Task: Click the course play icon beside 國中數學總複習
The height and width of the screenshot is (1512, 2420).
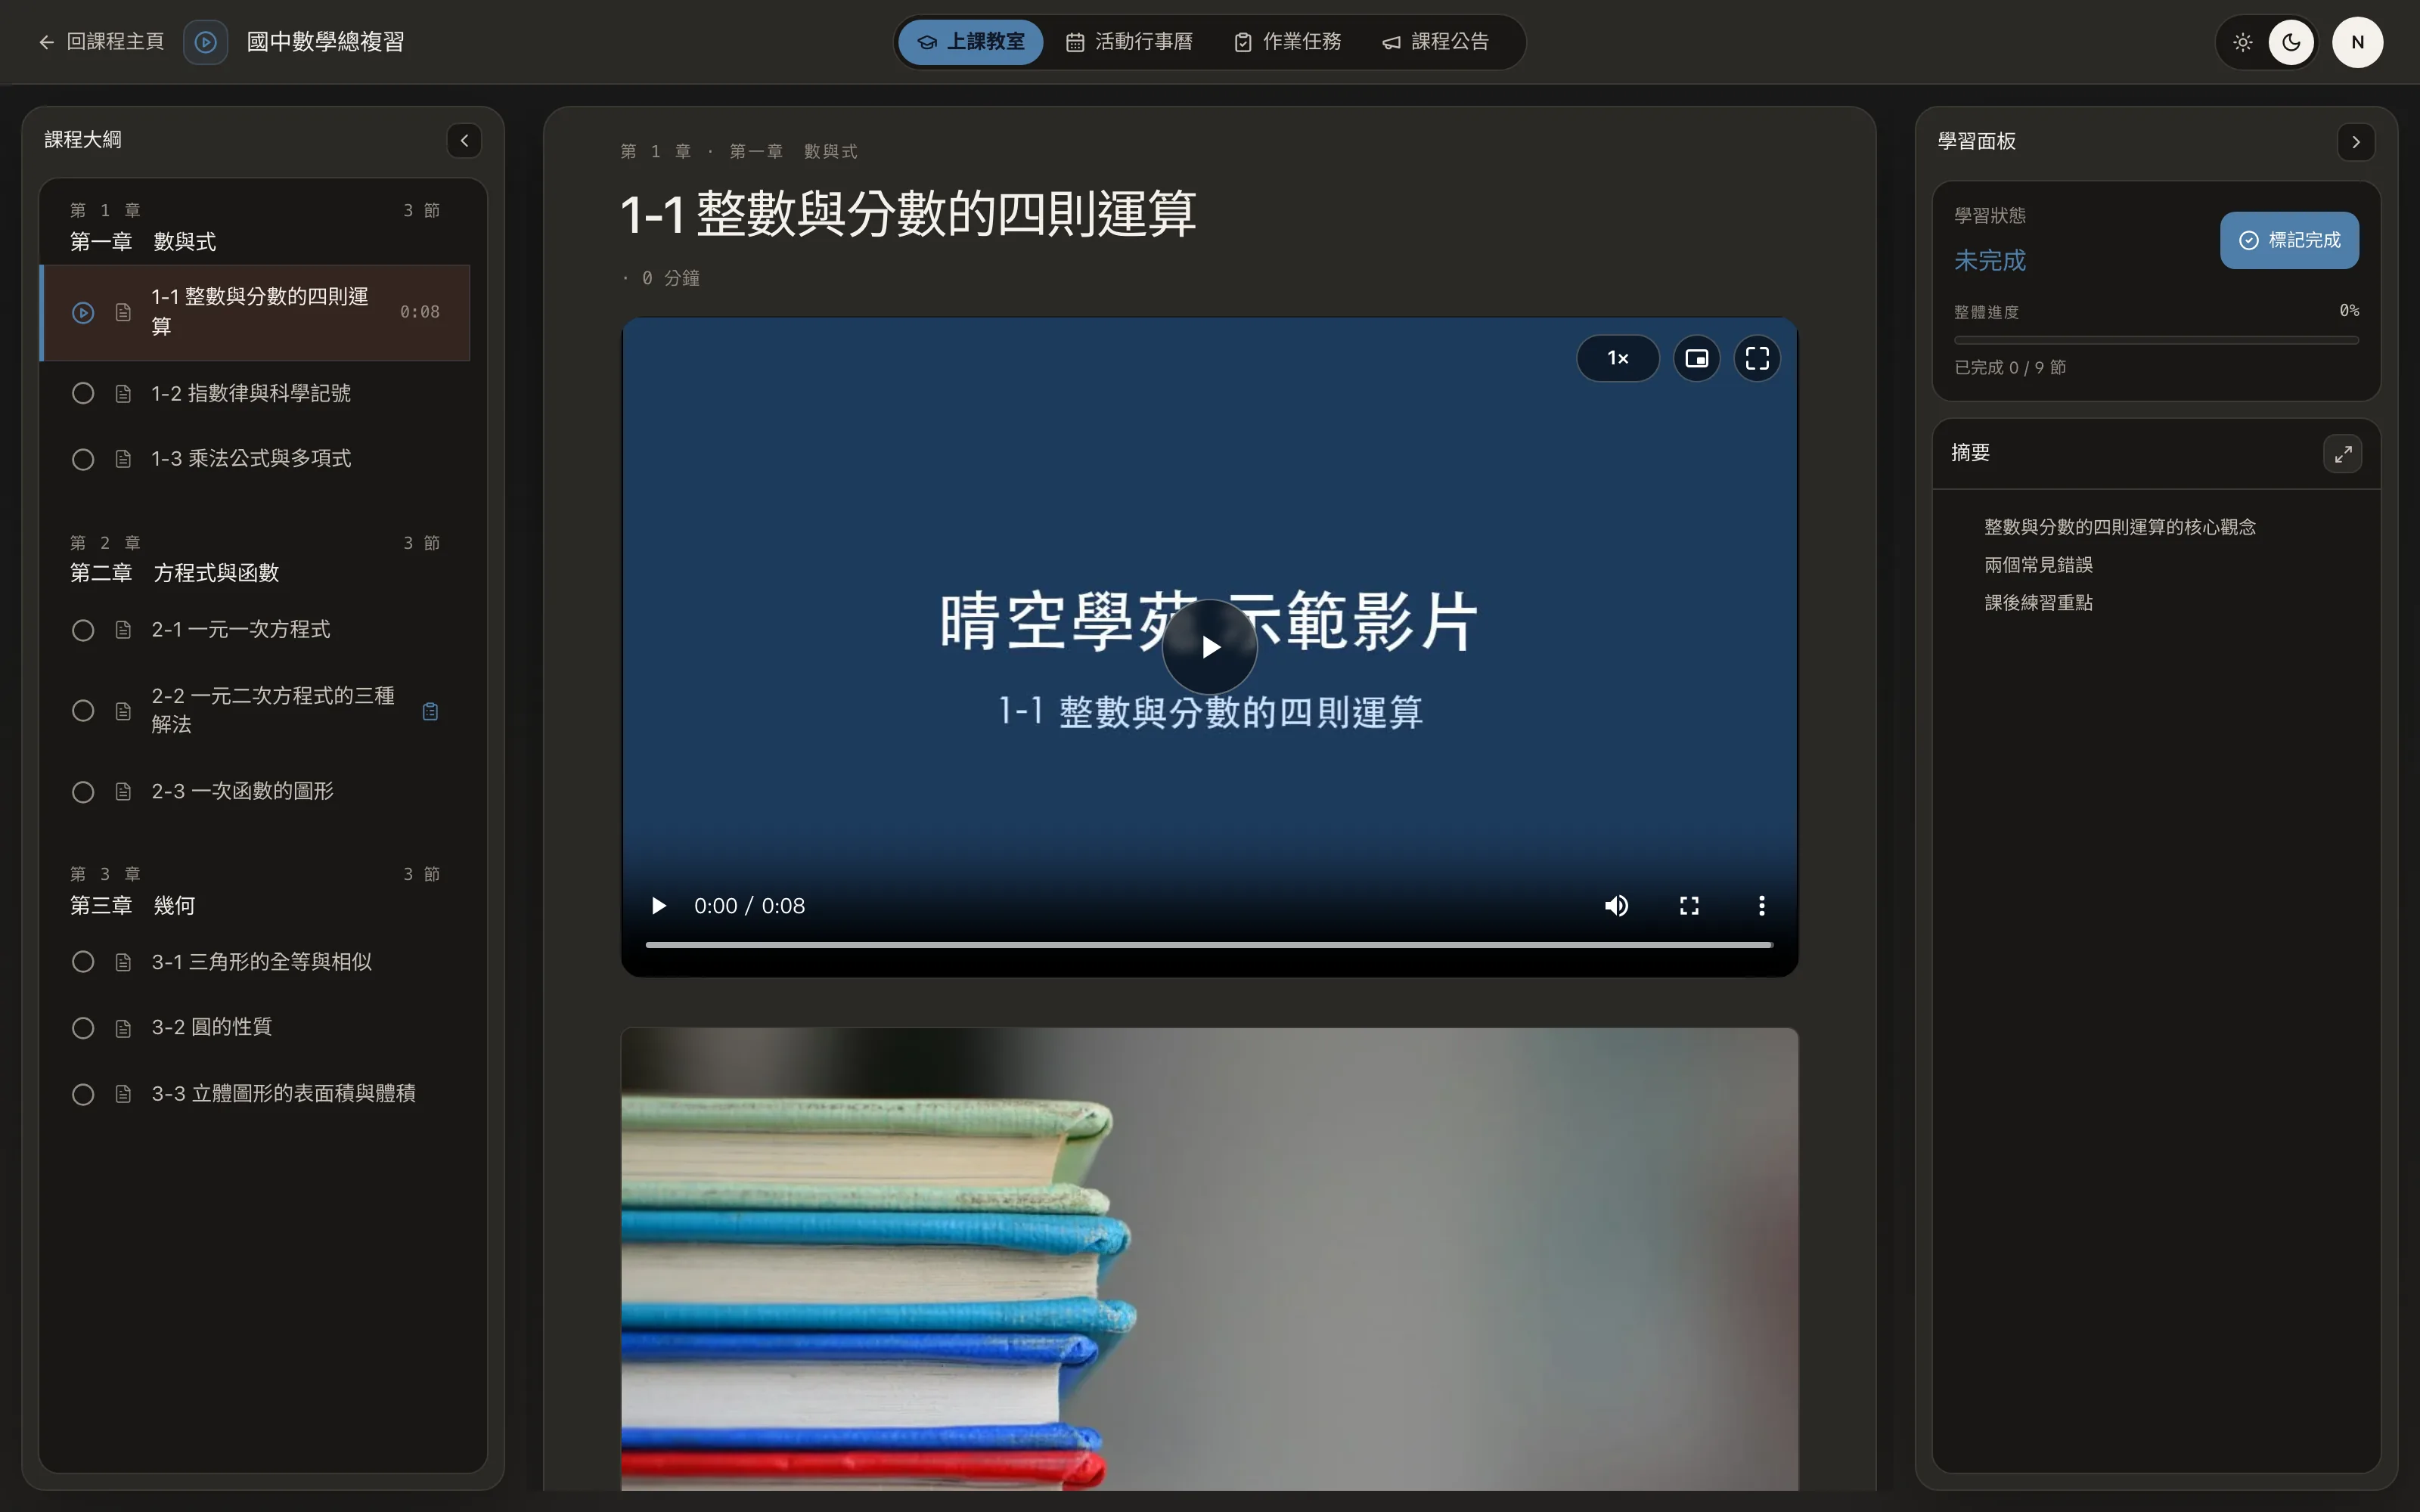Action: pos(205,42)
